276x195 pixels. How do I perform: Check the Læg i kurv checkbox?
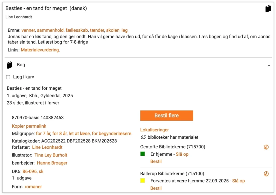point(8,77)
